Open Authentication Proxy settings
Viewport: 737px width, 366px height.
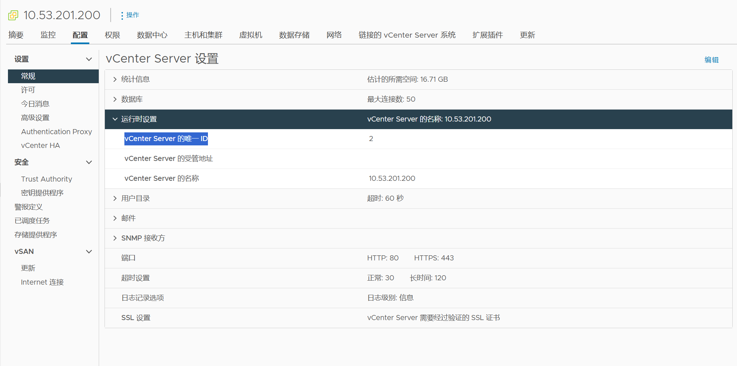click(56, 132)
